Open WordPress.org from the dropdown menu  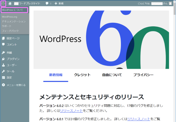pos(10,17)
